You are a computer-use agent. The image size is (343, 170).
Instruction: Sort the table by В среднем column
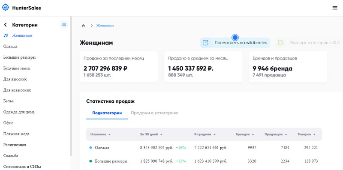click(205, 134)
